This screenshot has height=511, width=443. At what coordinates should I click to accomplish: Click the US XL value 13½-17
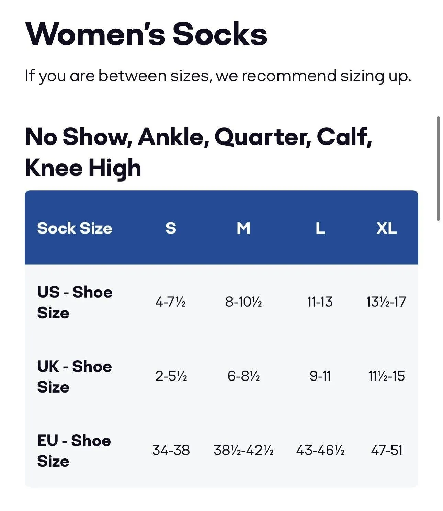tap(386, 302)
